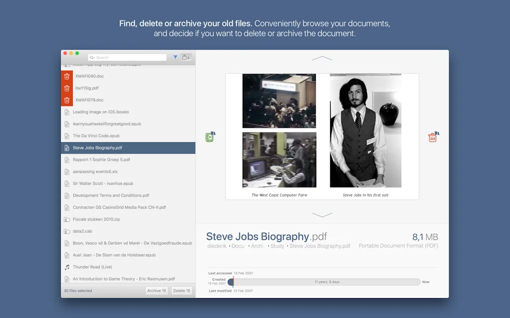Image resolution: width=510 pixels, height=318 pixels.
Task: Toggle the delete mark on XMAFI040.doc
Action: tap(67, 77)
